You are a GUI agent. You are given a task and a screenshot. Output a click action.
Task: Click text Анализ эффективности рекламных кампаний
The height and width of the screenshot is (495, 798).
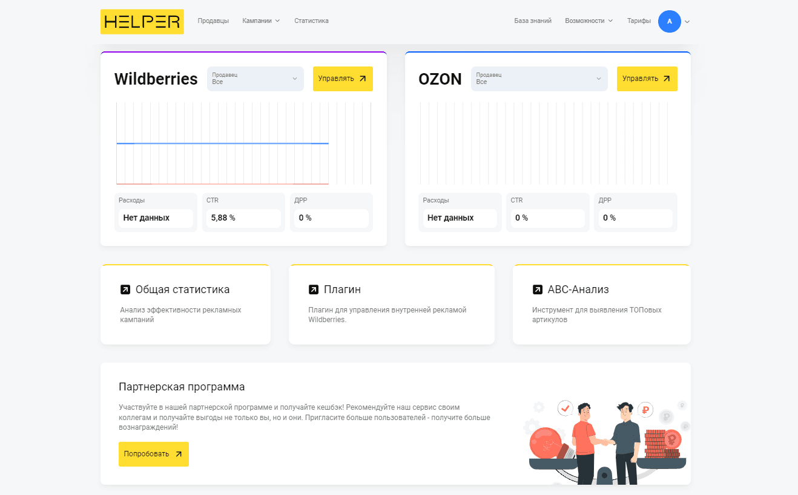180,315
